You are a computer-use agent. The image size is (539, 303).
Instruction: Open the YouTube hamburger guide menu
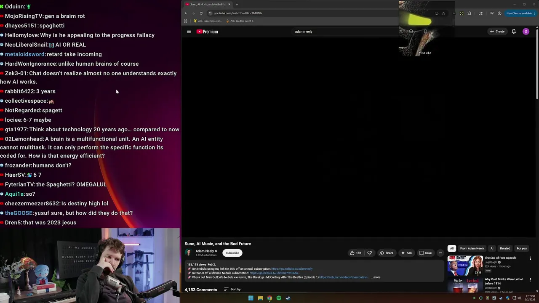pyautogui.click(x=189, y=32)
